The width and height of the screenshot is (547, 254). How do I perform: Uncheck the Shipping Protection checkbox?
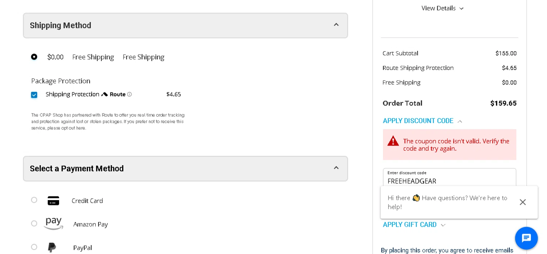pos(34,95)
